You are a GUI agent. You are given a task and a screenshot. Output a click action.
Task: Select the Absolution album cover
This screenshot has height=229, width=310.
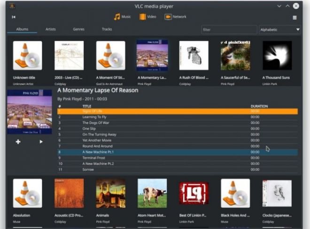click(x=28, y=193)
